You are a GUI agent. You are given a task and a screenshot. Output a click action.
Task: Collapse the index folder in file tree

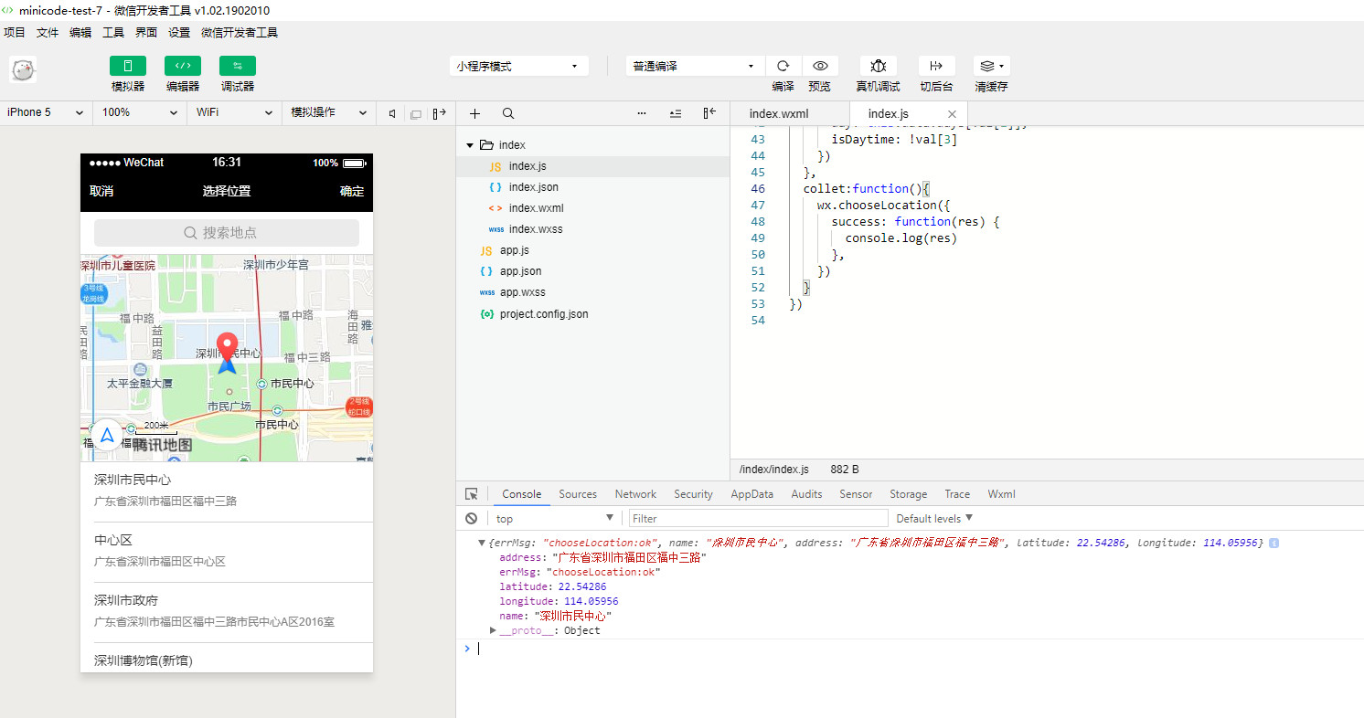pyautogui.click(x=470, y=145)
